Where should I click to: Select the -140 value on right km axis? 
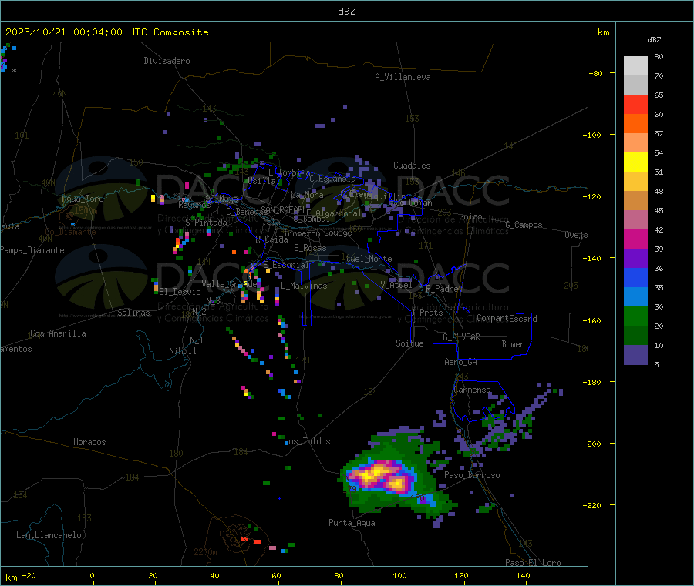click(594, 258)
